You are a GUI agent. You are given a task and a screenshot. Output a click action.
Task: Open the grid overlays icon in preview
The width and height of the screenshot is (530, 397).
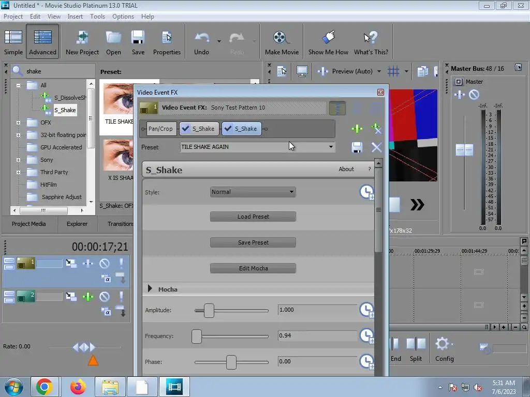(393, 71)
